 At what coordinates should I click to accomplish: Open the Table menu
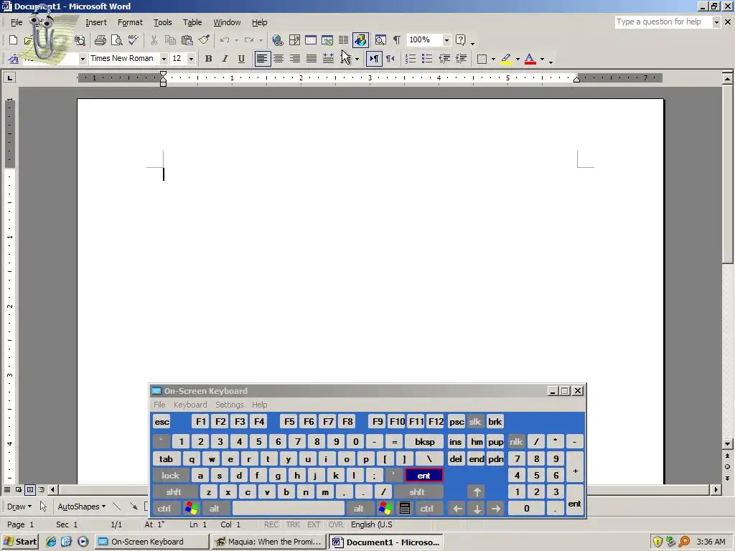[x=192, y=22]
